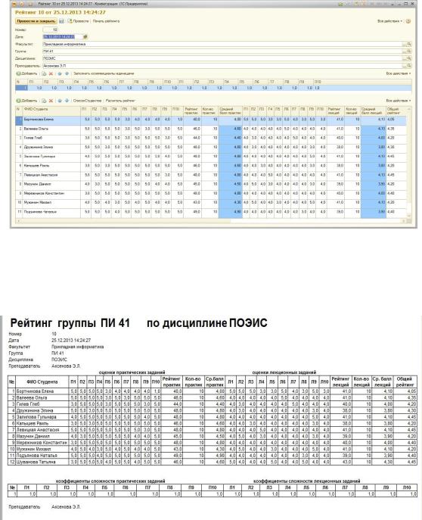Viewport: 422px width, 520px height.
Task: Click Подъянова Наталья row in printed report
Action: pyautogui.click(x=213, y=456)
